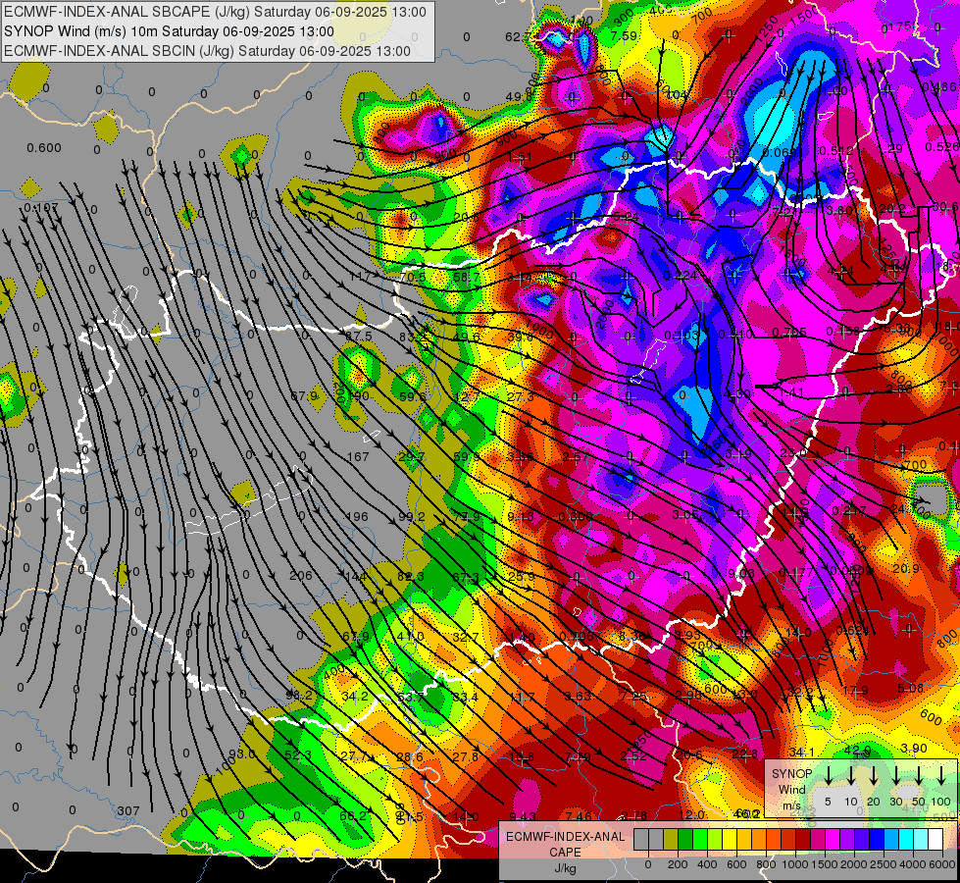Click the 30 m/s wind arrow symbol

point(895,776)
